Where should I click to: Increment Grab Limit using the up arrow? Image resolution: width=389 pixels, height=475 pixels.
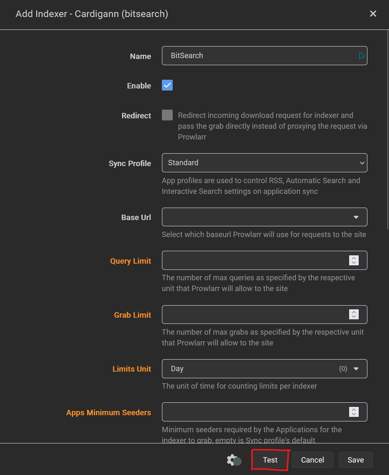[x=354, y=312]
